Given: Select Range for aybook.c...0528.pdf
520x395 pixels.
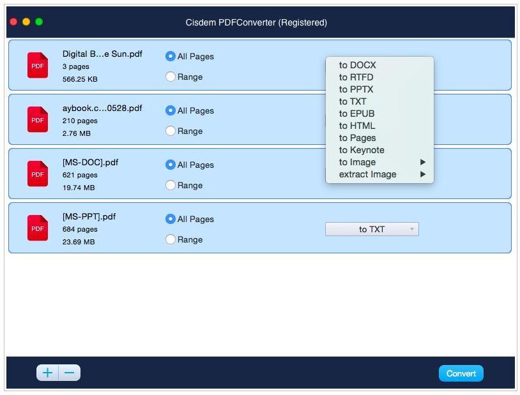Looking at the screenshot, I should pos(170,131).
